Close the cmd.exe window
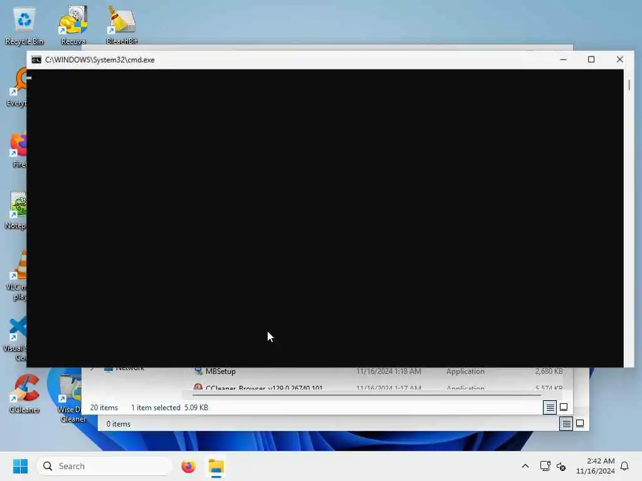 (620, 59)
